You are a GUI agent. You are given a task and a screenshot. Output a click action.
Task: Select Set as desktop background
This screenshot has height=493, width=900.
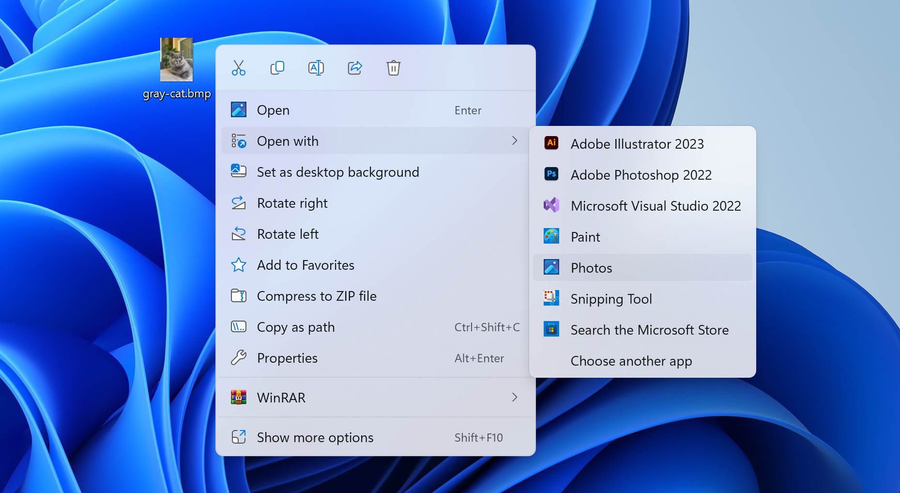point(375,172)
